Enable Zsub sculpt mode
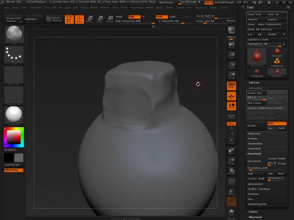294x220 pixels. pos(172,17)
